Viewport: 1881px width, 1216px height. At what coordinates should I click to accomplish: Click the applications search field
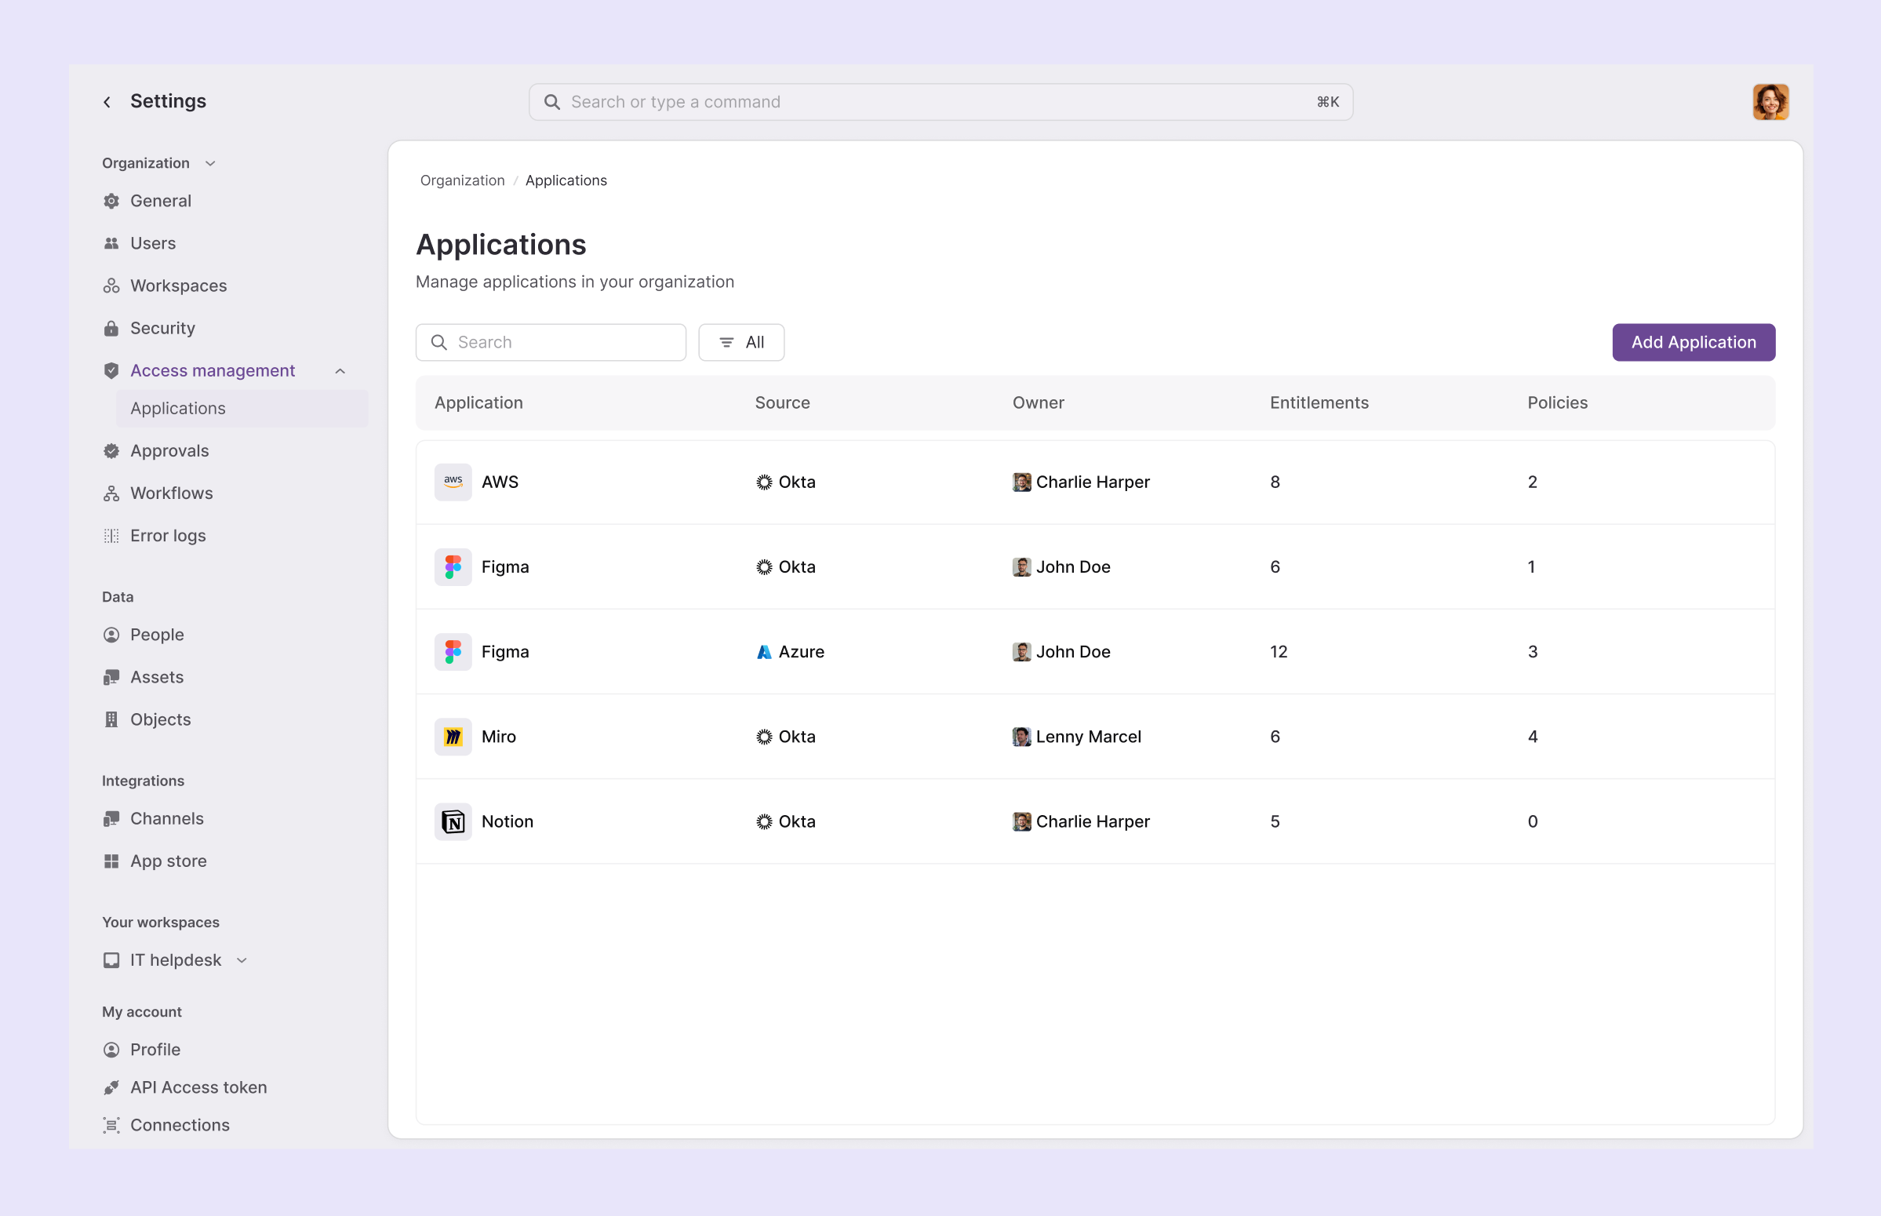pos(550,342)
